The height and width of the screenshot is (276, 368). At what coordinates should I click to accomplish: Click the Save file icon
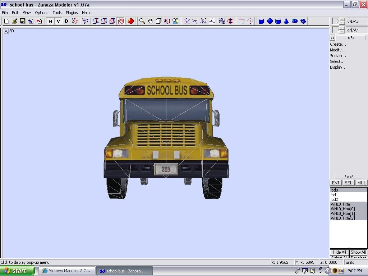[x=23, y=21]
